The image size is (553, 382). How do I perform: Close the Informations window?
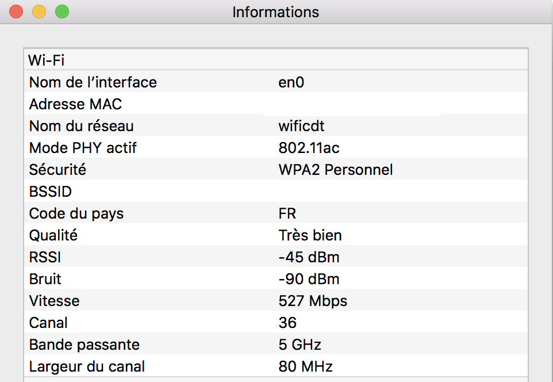point(16,12)
